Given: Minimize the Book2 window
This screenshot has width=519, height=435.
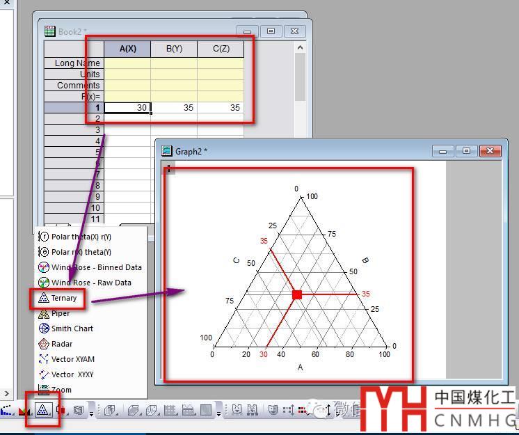Looking at the screenshot, I should click(x=247, y=32).
